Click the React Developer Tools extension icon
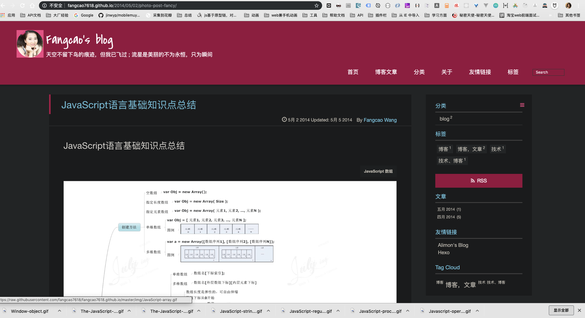Image resolution: width=585 pixels, height=318 pixels. [466, 6]
